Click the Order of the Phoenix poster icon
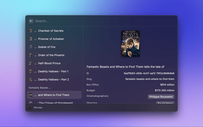 [31, 55]
